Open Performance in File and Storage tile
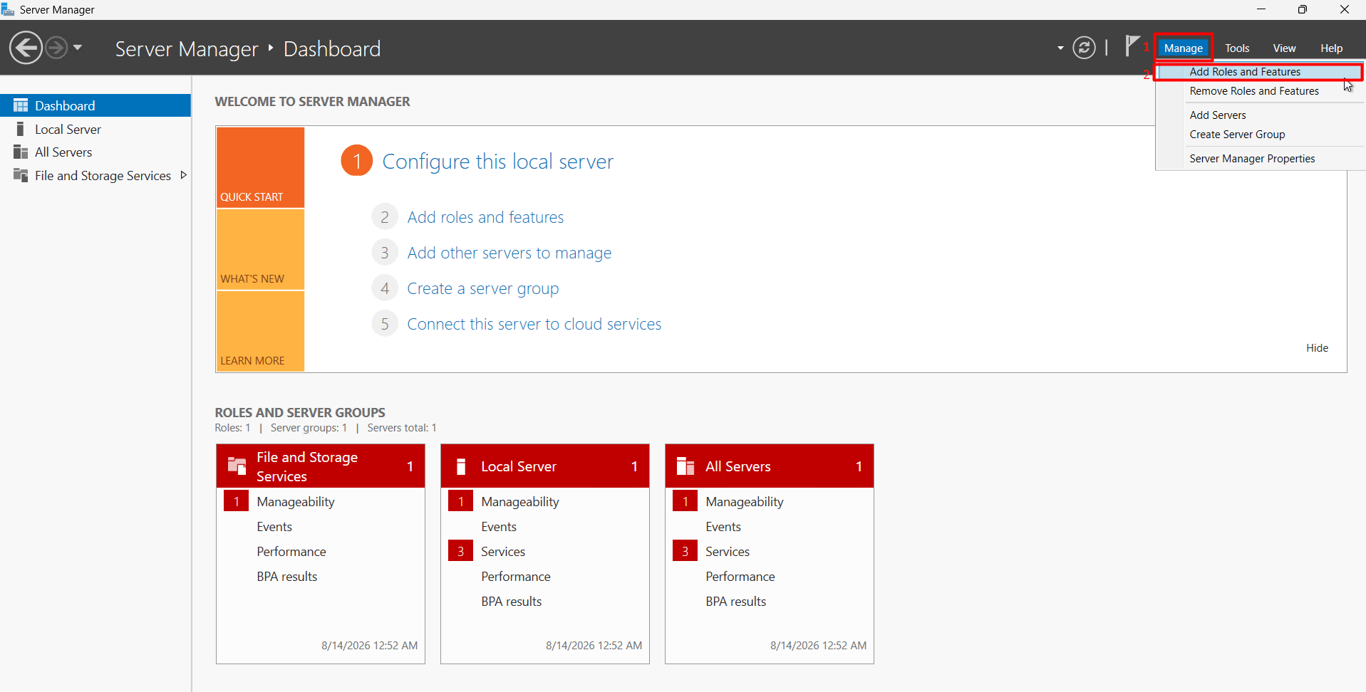This screenshot has width=1366, height=692. [x=291, y=552]
